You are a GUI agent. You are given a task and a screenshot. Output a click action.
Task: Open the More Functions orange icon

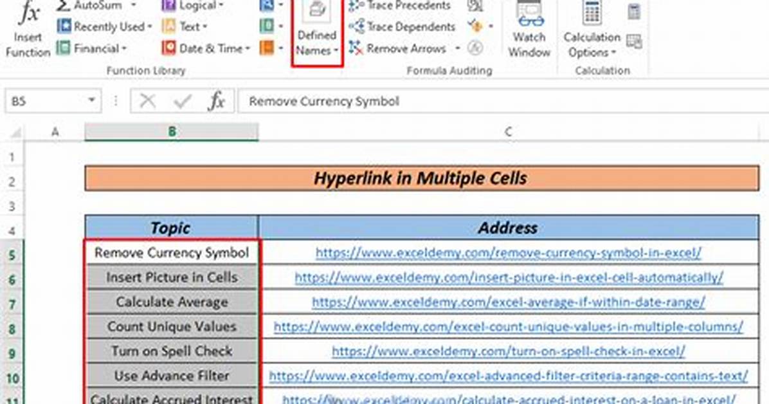(267, 48)
